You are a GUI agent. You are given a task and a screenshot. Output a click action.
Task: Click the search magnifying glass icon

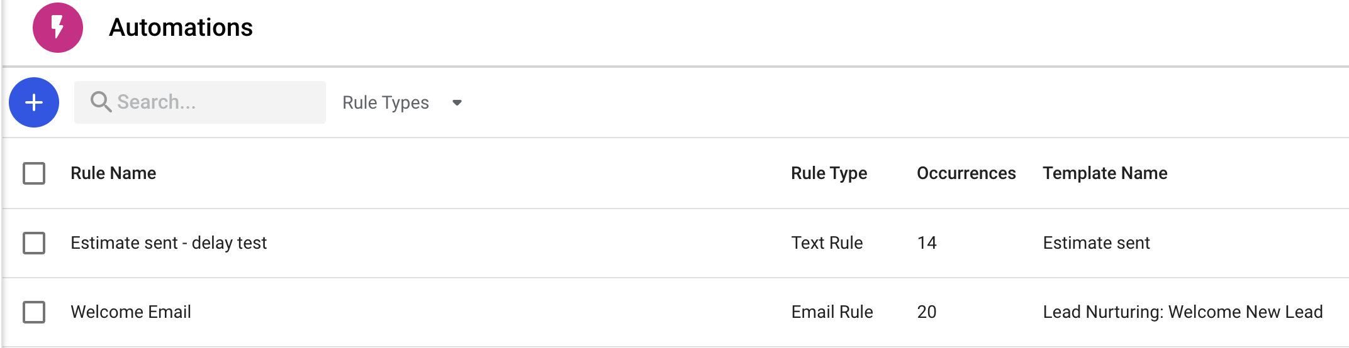pos(101,102)
